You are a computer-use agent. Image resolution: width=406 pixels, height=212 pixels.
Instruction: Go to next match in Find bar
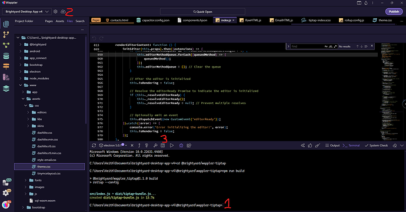click(x=361, y=46)
